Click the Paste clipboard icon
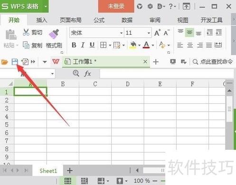236x185 pixels. point(11,35)
